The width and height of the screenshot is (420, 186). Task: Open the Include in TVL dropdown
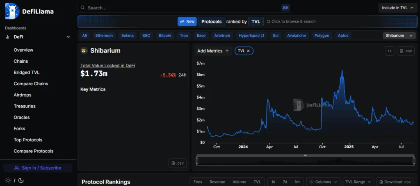click(397, 8)
